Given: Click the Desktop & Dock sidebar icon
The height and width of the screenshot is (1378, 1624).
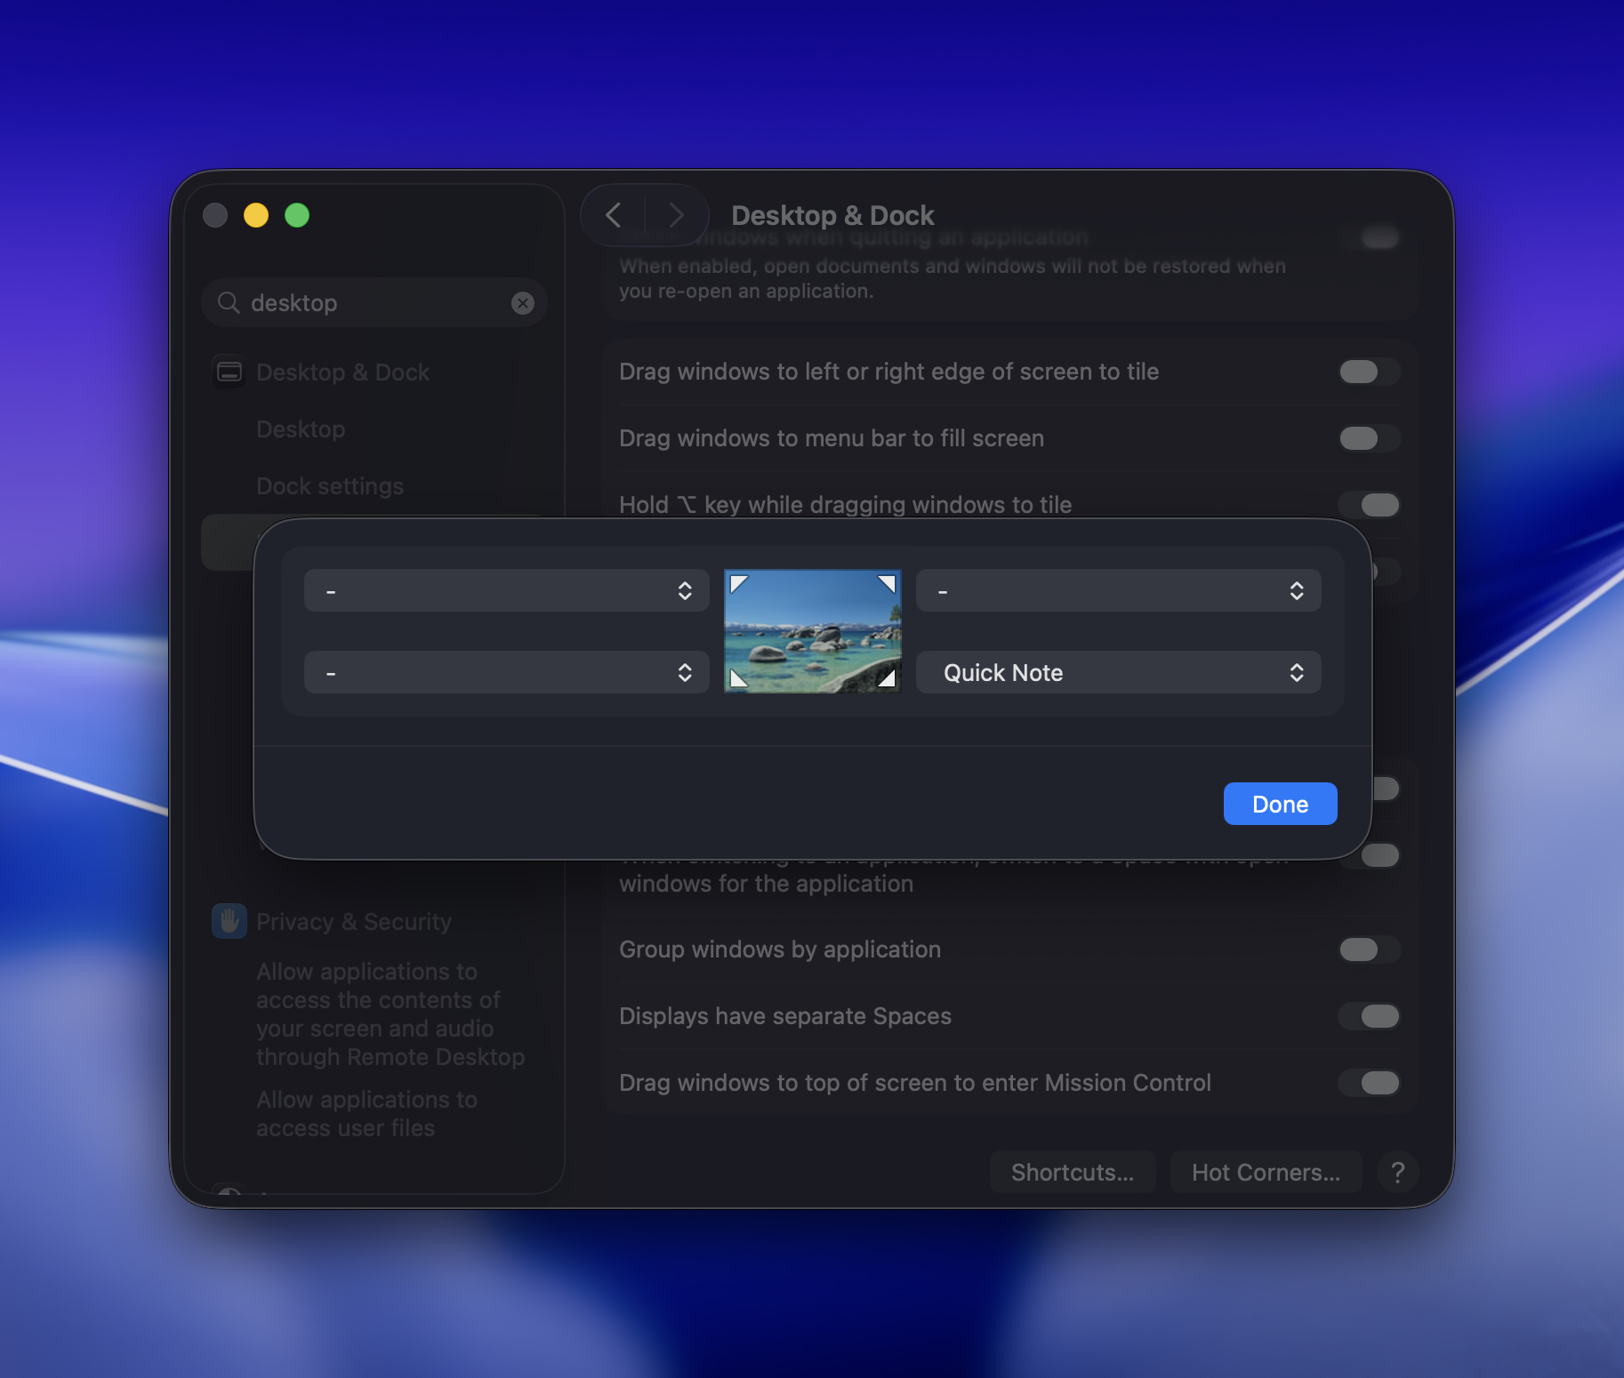Looking at the screenshot, I should click(x=229, y=372).
